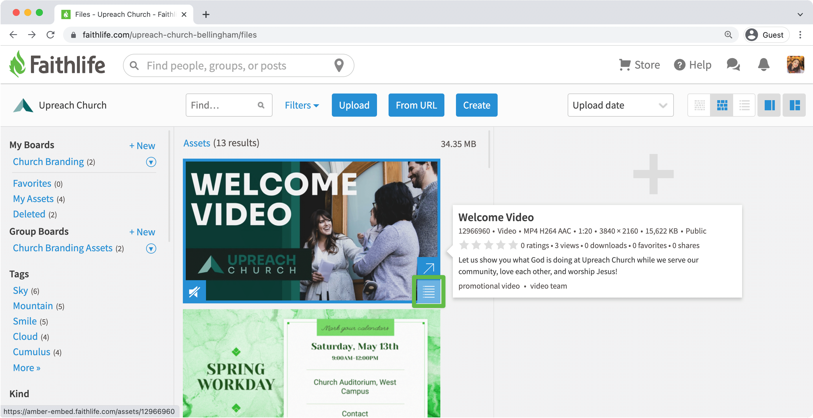Open the tab search chevron
Viewport: 813px width, 418px height.
(x=800, y=14)
